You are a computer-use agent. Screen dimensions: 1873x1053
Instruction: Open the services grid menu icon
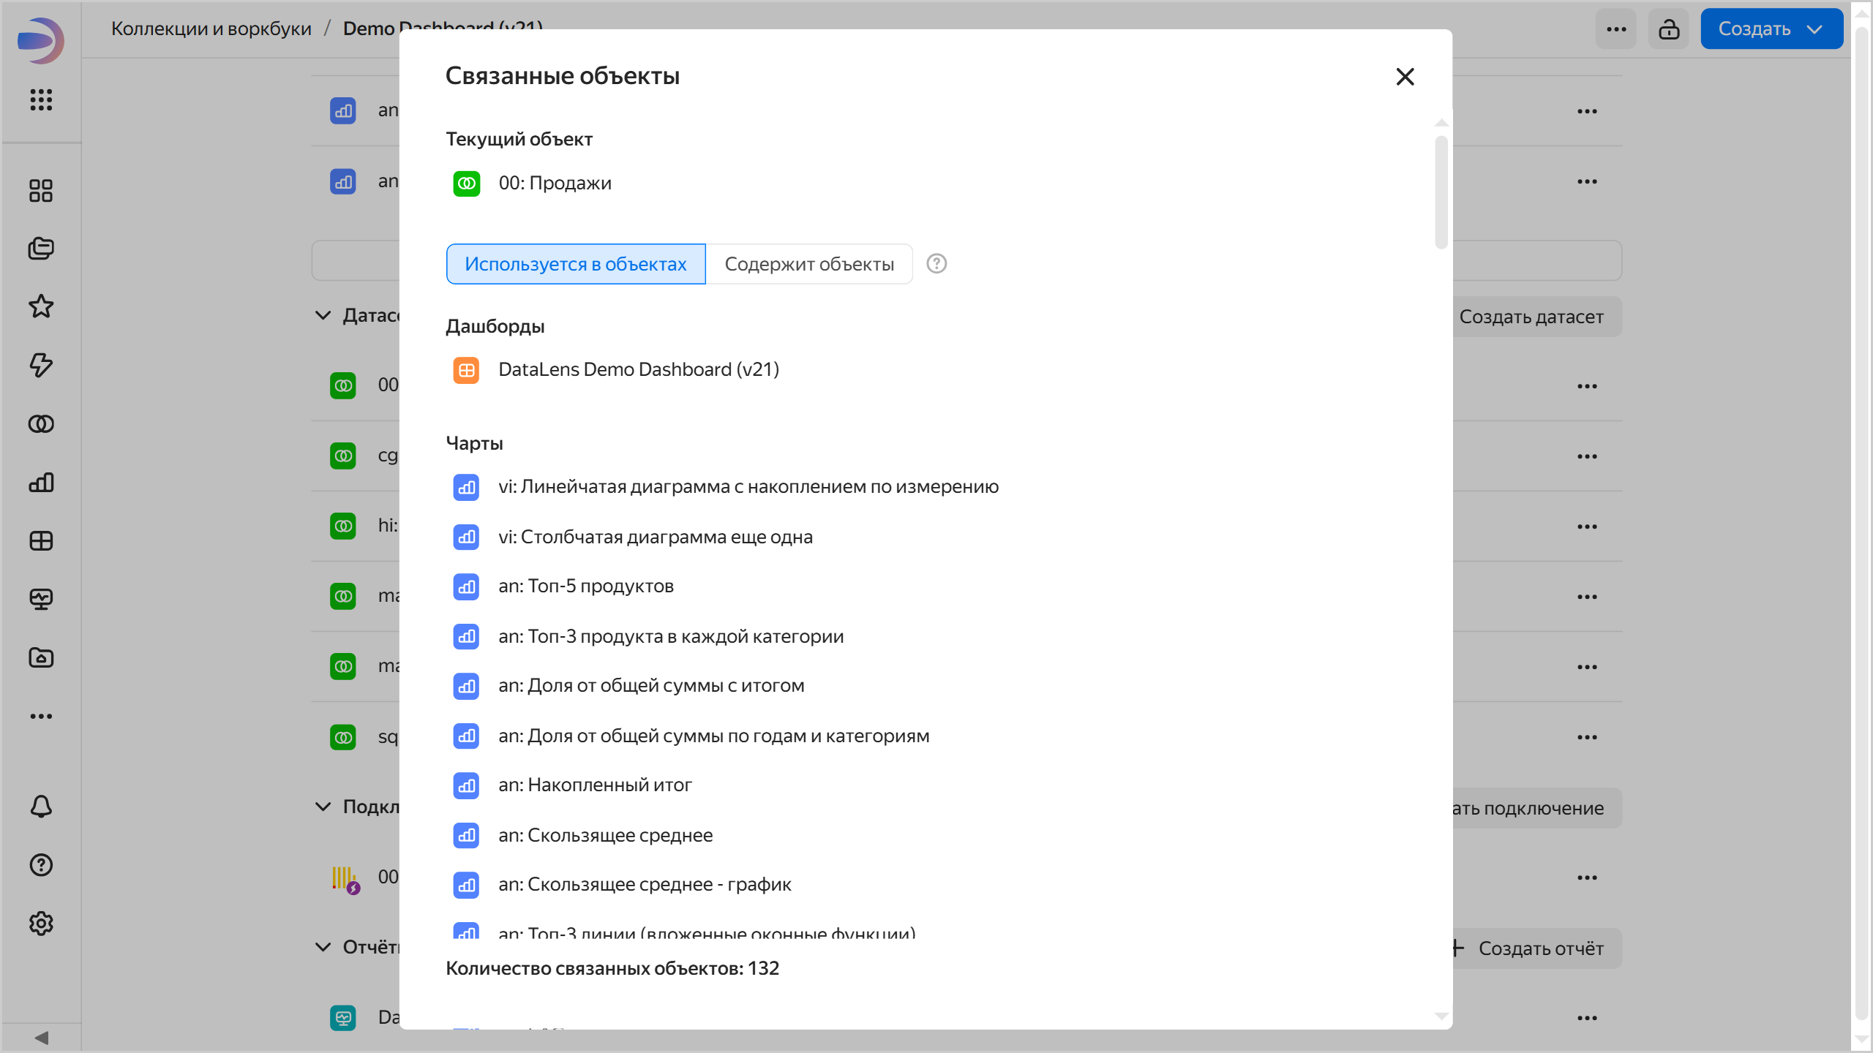[x=41, y=99]
